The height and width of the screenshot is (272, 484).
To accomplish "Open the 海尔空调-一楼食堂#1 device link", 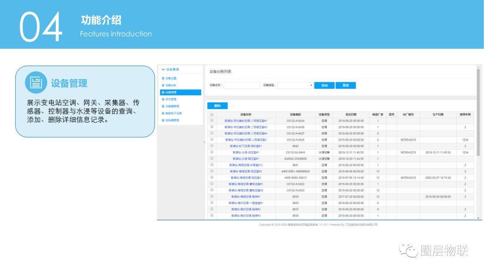I will 246,203.
